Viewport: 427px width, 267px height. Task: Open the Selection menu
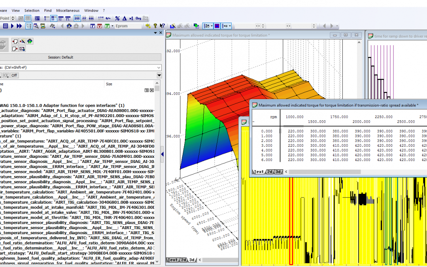pyautogui.click(x=32, y=10)
